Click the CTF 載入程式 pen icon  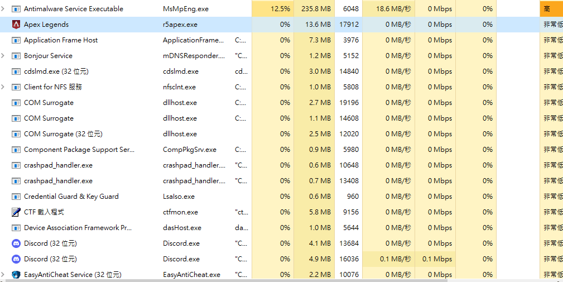[x=16, y=212]
